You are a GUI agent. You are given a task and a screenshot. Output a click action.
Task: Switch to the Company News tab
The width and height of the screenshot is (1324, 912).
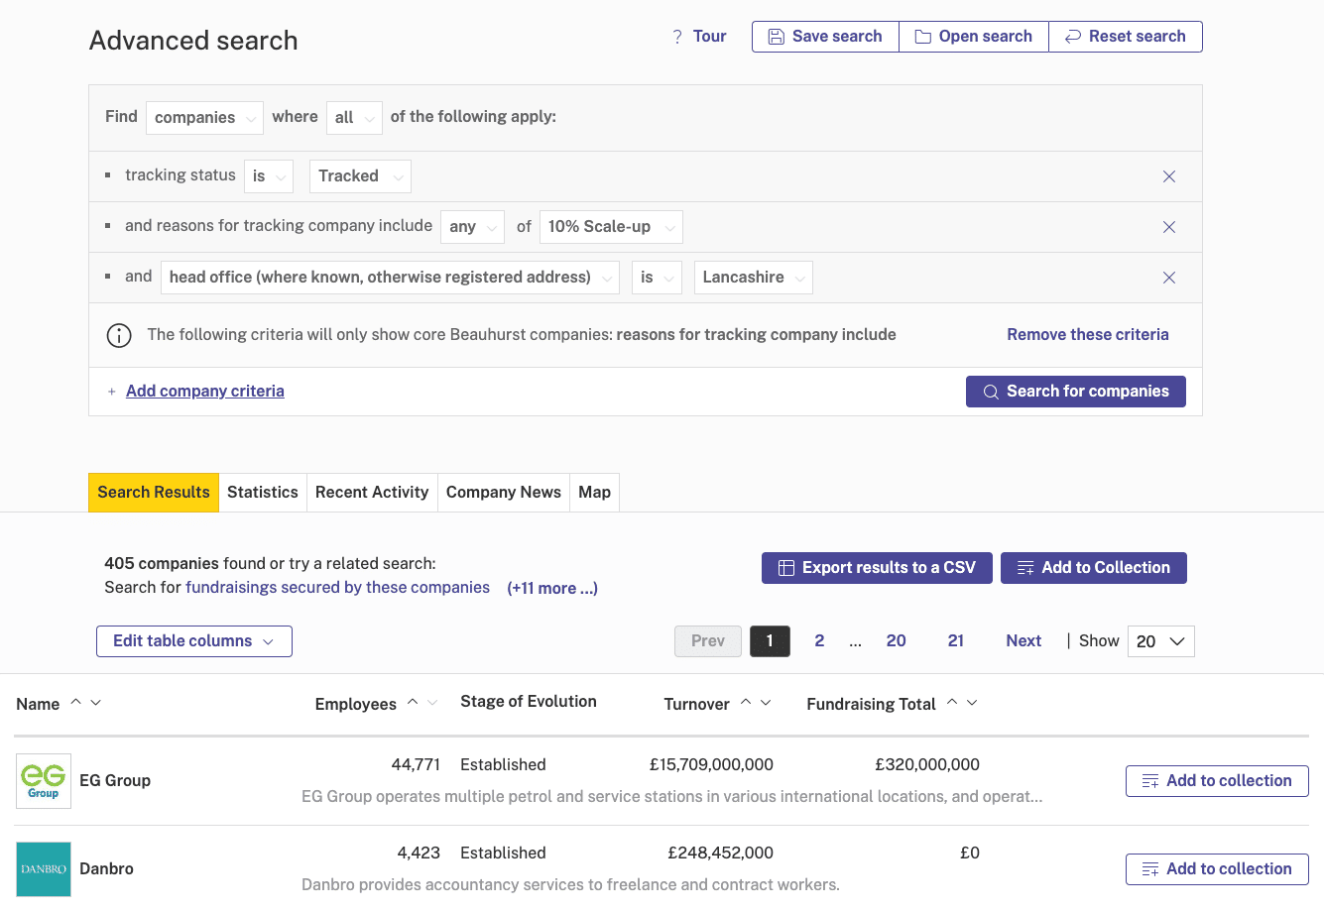coord(504,493)
